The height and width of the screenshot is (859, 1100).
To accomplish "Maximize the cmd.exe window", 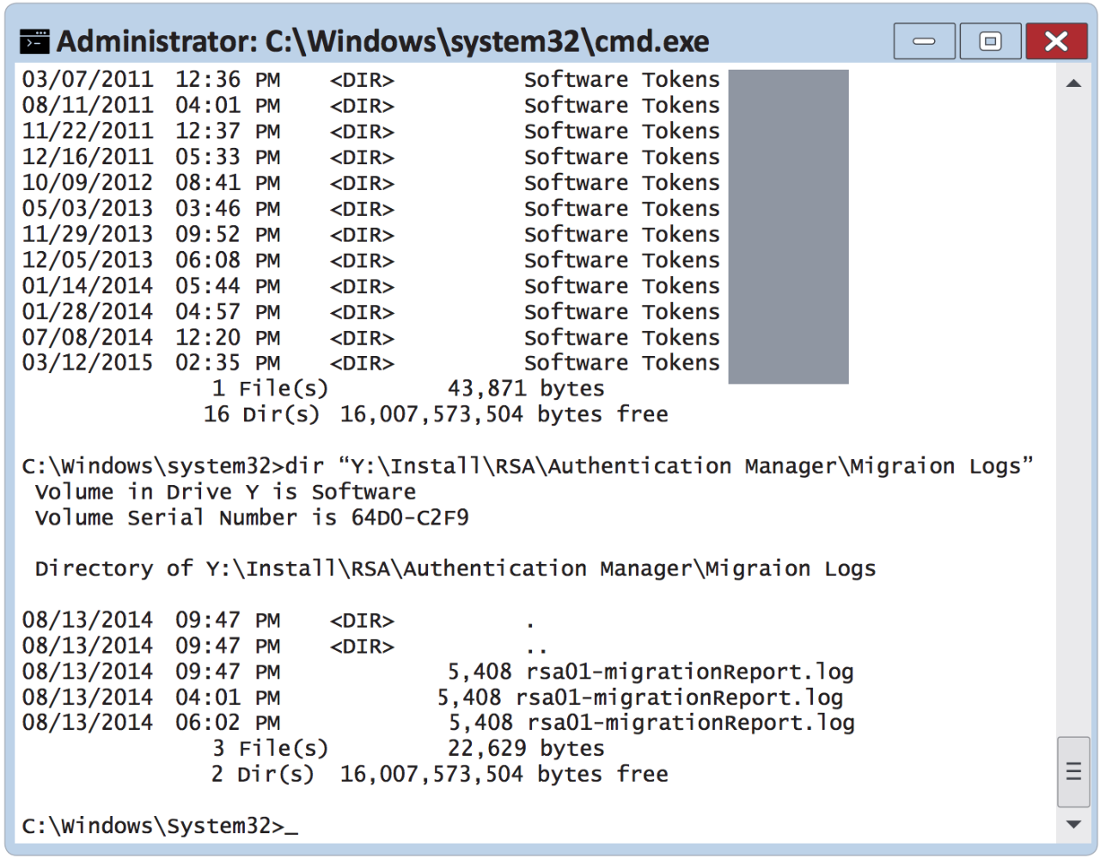I will pos(990,41).
